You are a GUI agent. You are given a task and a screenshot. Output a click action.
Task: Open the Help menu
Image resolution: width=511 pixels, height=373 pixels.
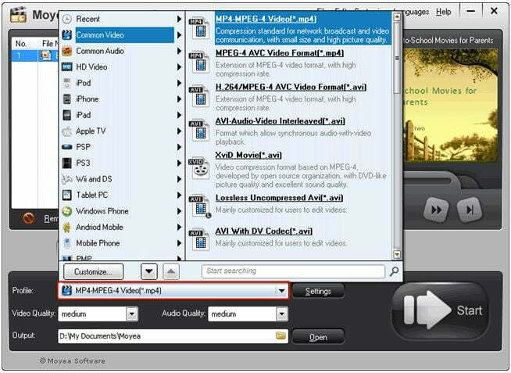coord(444,12)
